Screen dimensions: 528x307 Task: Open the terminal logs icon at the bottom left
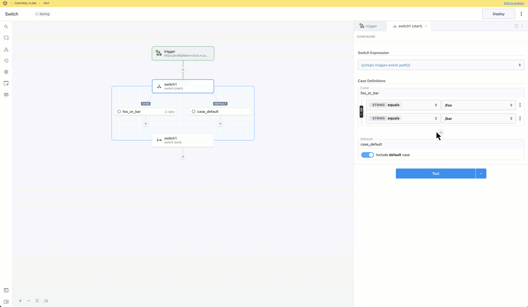(6, 290)
